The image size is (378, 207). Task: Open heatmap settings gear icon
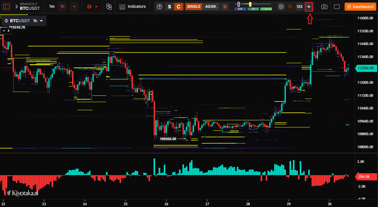click(x=281, y=7)
